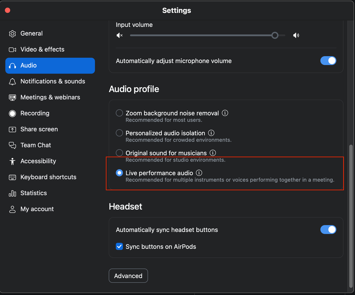Toggle Automatically adjust microphone volume switch

coord(328,61)
